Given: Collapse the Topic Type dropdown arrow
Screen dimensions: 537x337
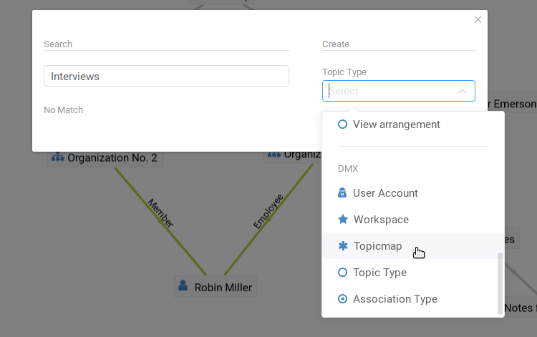Looking at the screenshot, I should pos(462,92).
